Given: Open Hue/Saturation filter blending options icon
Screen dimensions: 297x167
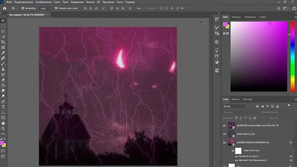Looking at the screenshot, I should pyautogui.click(x=291, y=161).
